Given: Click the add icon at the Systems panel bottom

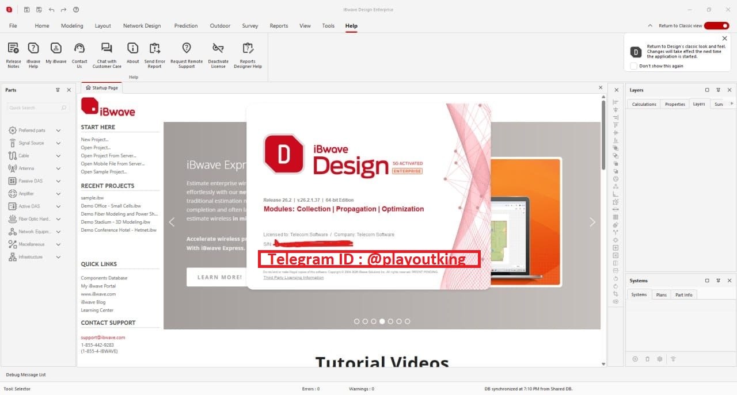Looking at the screenshot, I should pyautogui.click(x=635, y=359).
